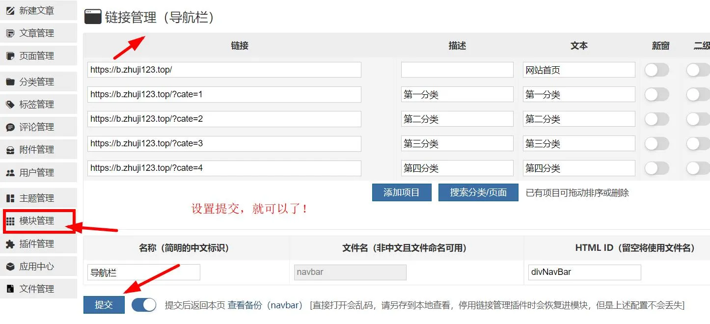Click 文本 field containing 第四分类
The width and height of the screenshot is (710, 324).
click(x=579, y=168)
